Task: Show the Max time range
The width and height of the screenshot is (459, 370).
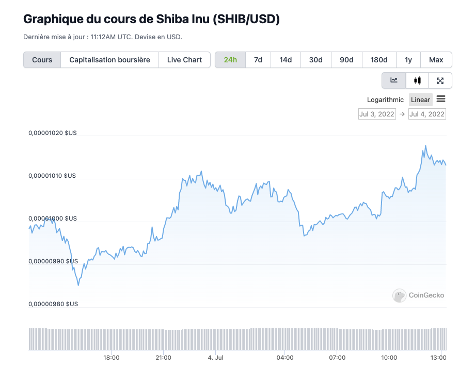Action: (x=436, y=60)
